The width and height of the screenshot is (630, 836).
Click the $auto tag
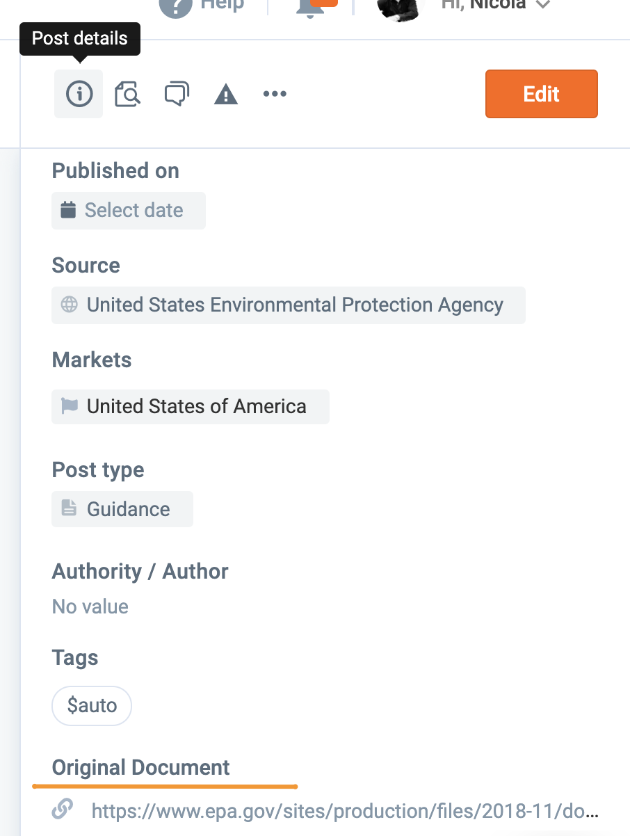(x=92, y=706)
